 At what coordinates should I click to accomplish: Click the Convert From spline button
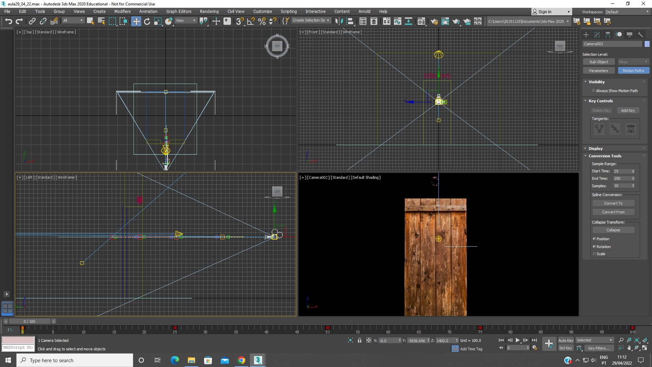click(x=613, y=212)
